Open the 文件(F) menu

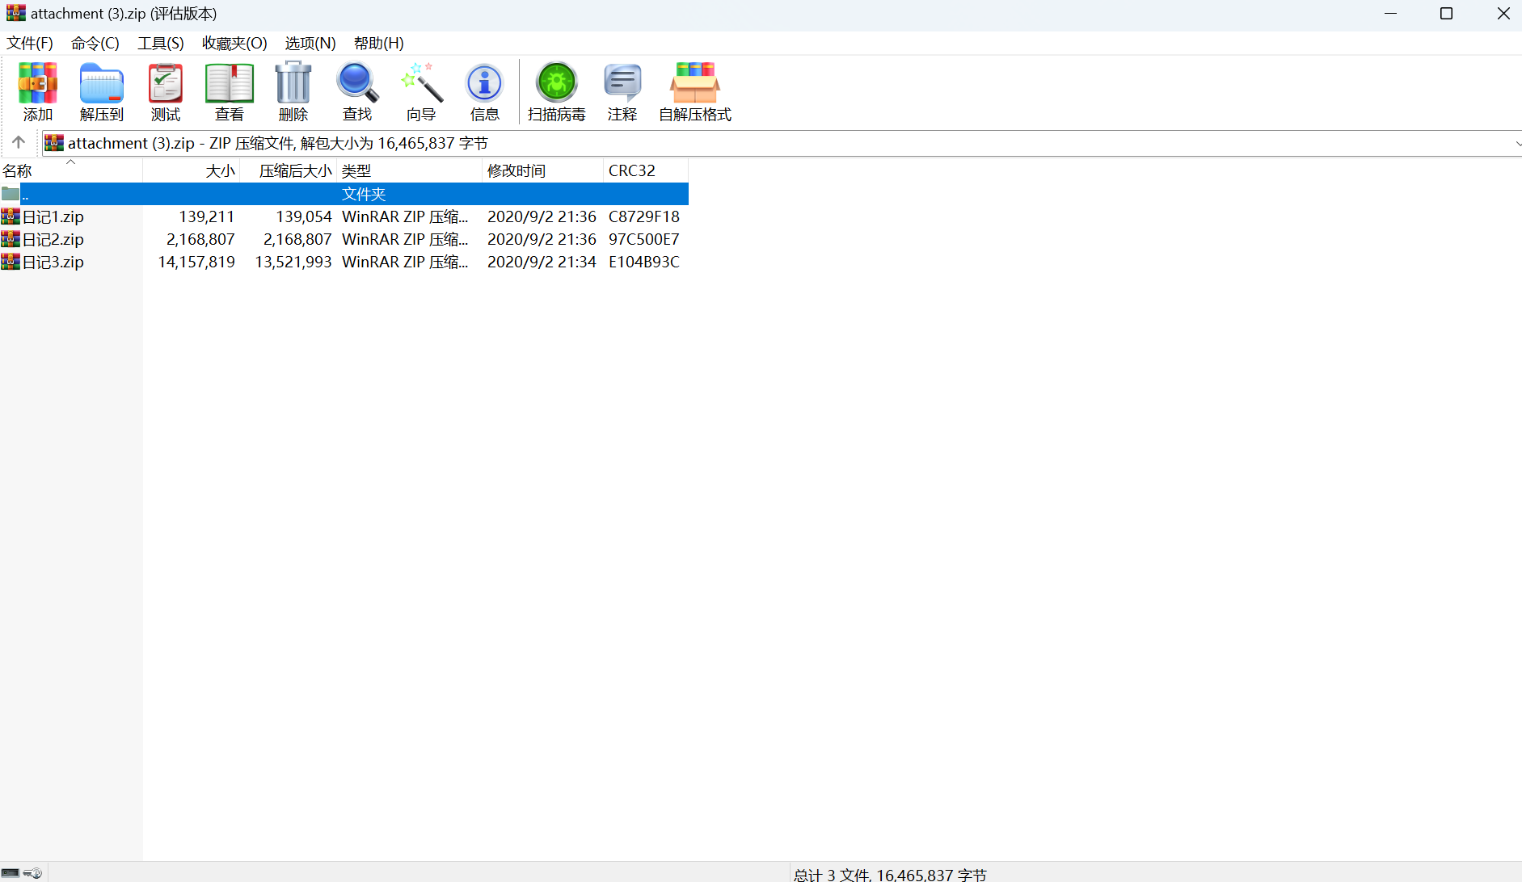click(30, 43)
